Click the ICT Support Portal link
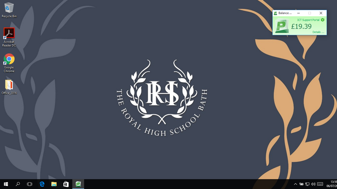 tap(308, 20)
